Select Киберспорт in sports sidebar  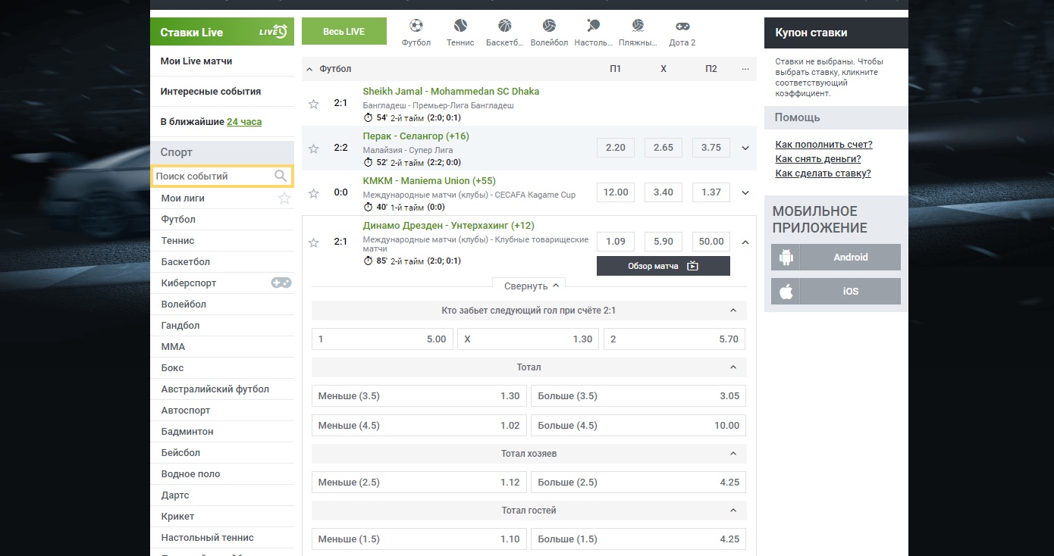coord(189,283)
